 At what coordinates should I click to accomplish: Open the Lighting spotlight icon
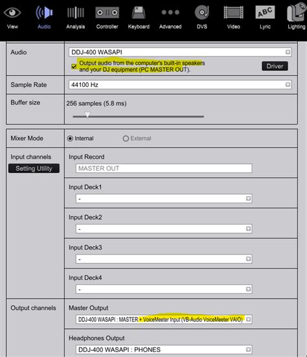point(297,12)
